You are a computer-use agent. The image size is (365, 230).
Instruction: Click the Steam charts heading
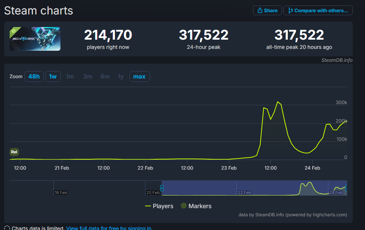39,11
